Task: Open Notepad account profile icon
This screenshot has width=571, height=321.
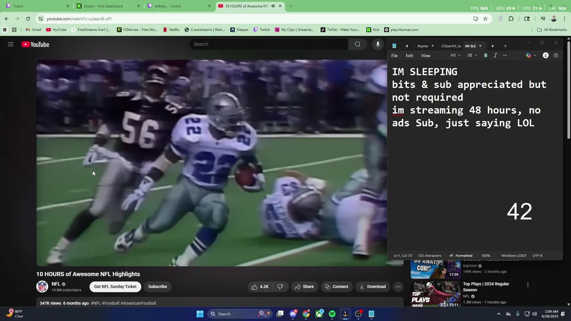Action: pyautogui.click(x=546, y=55)
